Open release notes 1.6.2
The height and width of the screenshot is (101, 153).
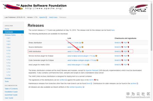(8, 41)
